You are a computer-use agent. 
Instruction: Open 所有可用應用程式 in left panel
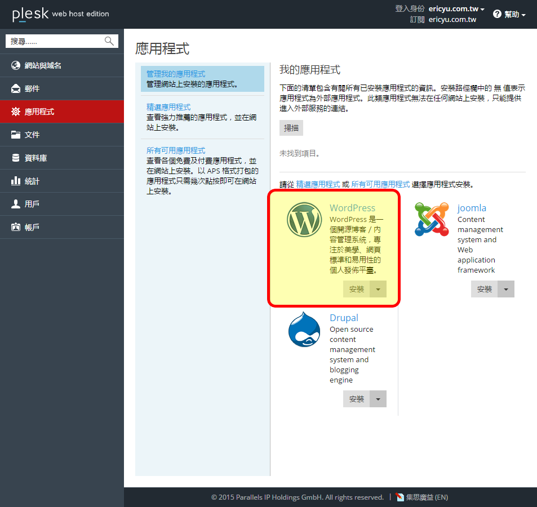(x=176, y=150)
